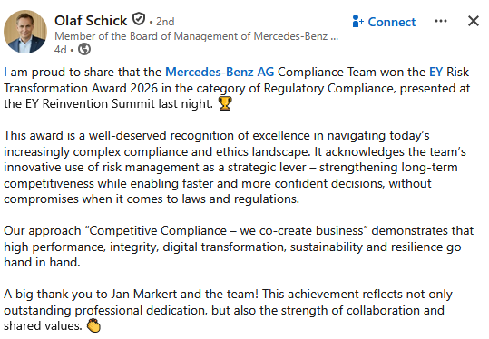This screenshot has height=339, width=489.
Task: Click the text Transformation Award 2026
Action: [81, 88]
